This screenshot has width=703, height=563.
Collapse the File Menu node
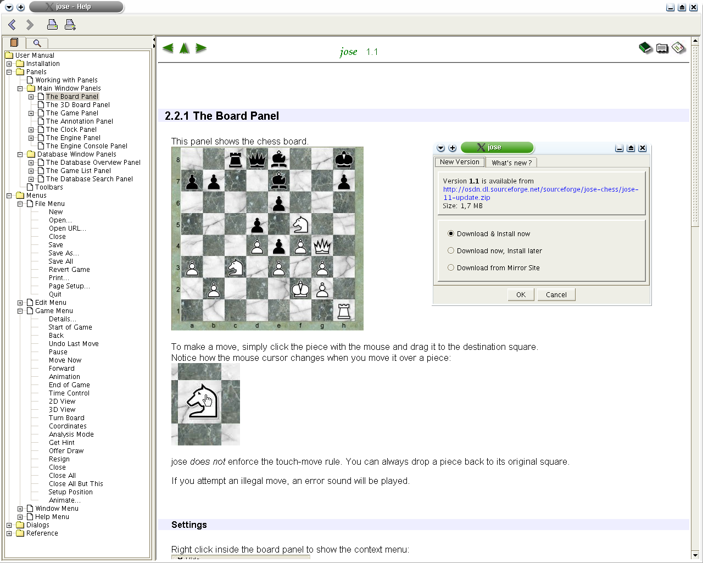(20, 204)
